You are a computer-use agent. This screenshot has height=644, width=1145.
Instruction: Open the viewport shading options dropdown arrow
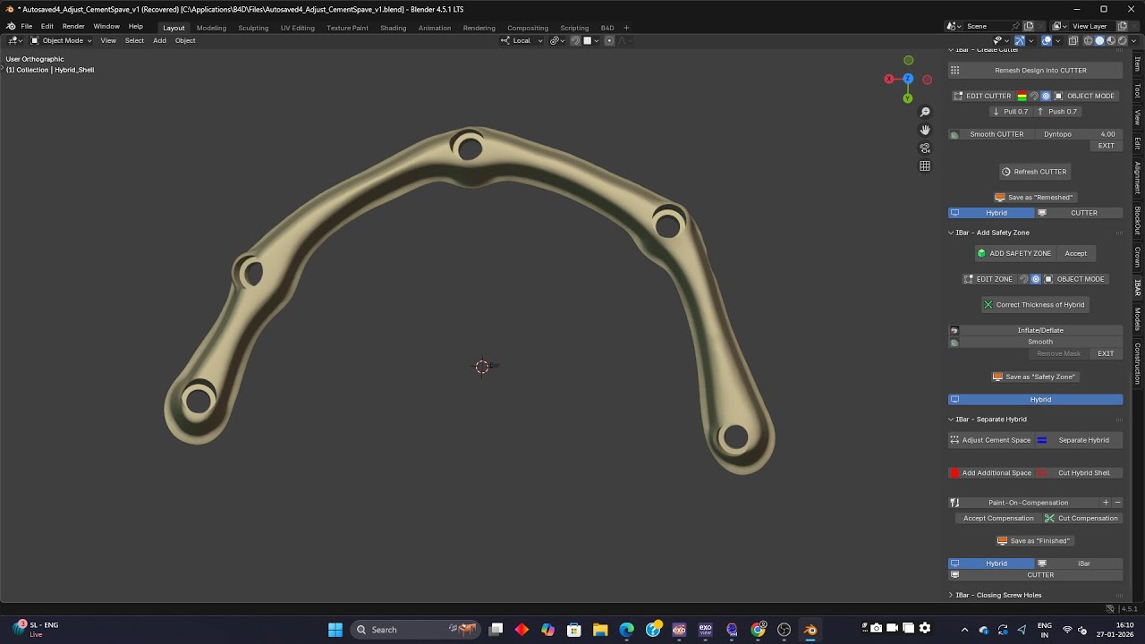[x=1133, y=40]
